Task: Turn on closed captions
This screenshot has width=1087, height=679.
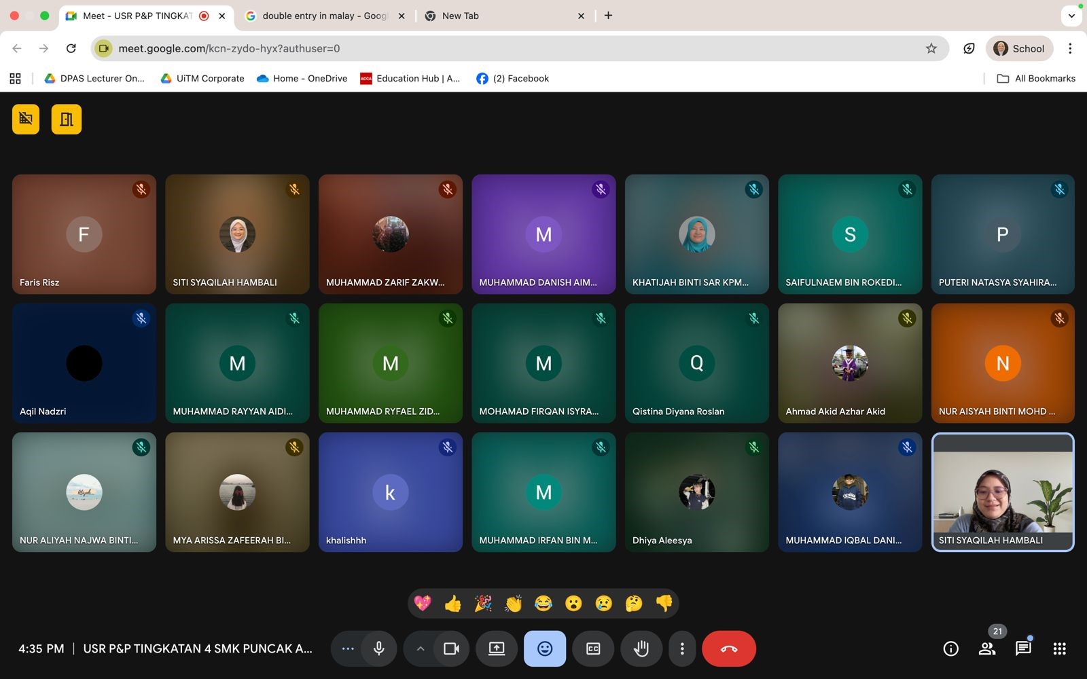Action: point(593,648)
